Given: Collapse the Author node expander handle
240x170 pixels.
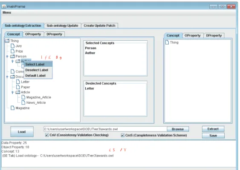Looking at the screenshot, I should tap(12, 61).
